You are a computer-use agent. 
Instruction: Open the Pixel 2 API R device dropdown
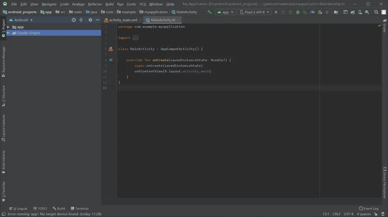tap(254, 12)
